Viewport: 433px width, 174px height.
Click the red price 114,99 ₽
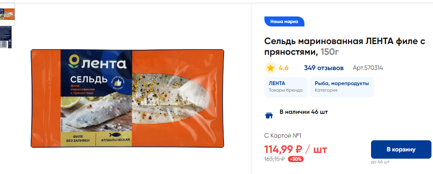tap(283, 150)
